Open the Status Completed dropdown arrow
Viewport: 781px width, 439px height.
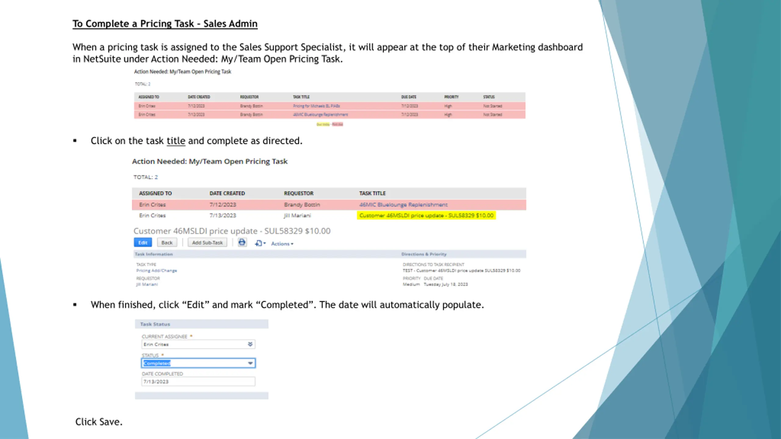tap(250, 363)
